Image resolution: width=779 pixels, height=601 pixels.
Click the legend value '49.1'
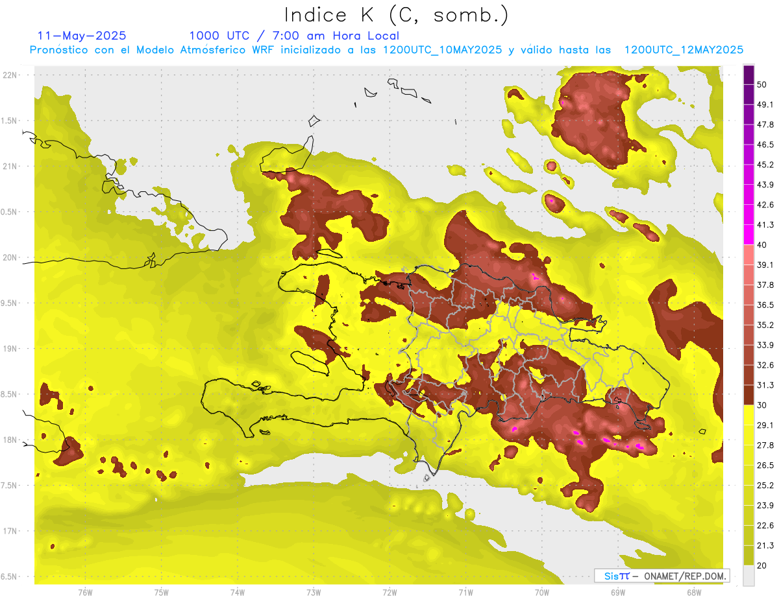coord(765,105)
